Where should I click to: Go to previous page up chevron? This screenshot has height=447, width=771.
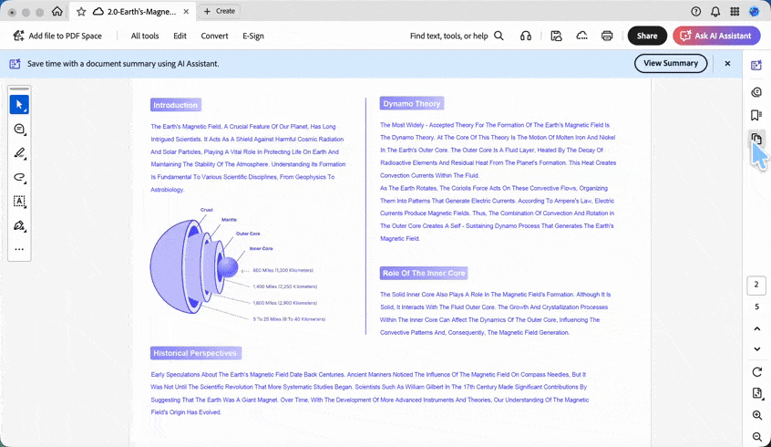point(756,328)
